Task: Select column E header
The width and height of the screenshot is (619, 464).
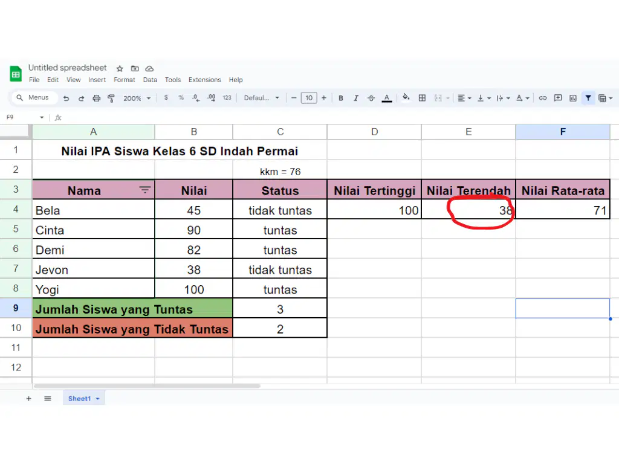Action: tap(468, 132)
